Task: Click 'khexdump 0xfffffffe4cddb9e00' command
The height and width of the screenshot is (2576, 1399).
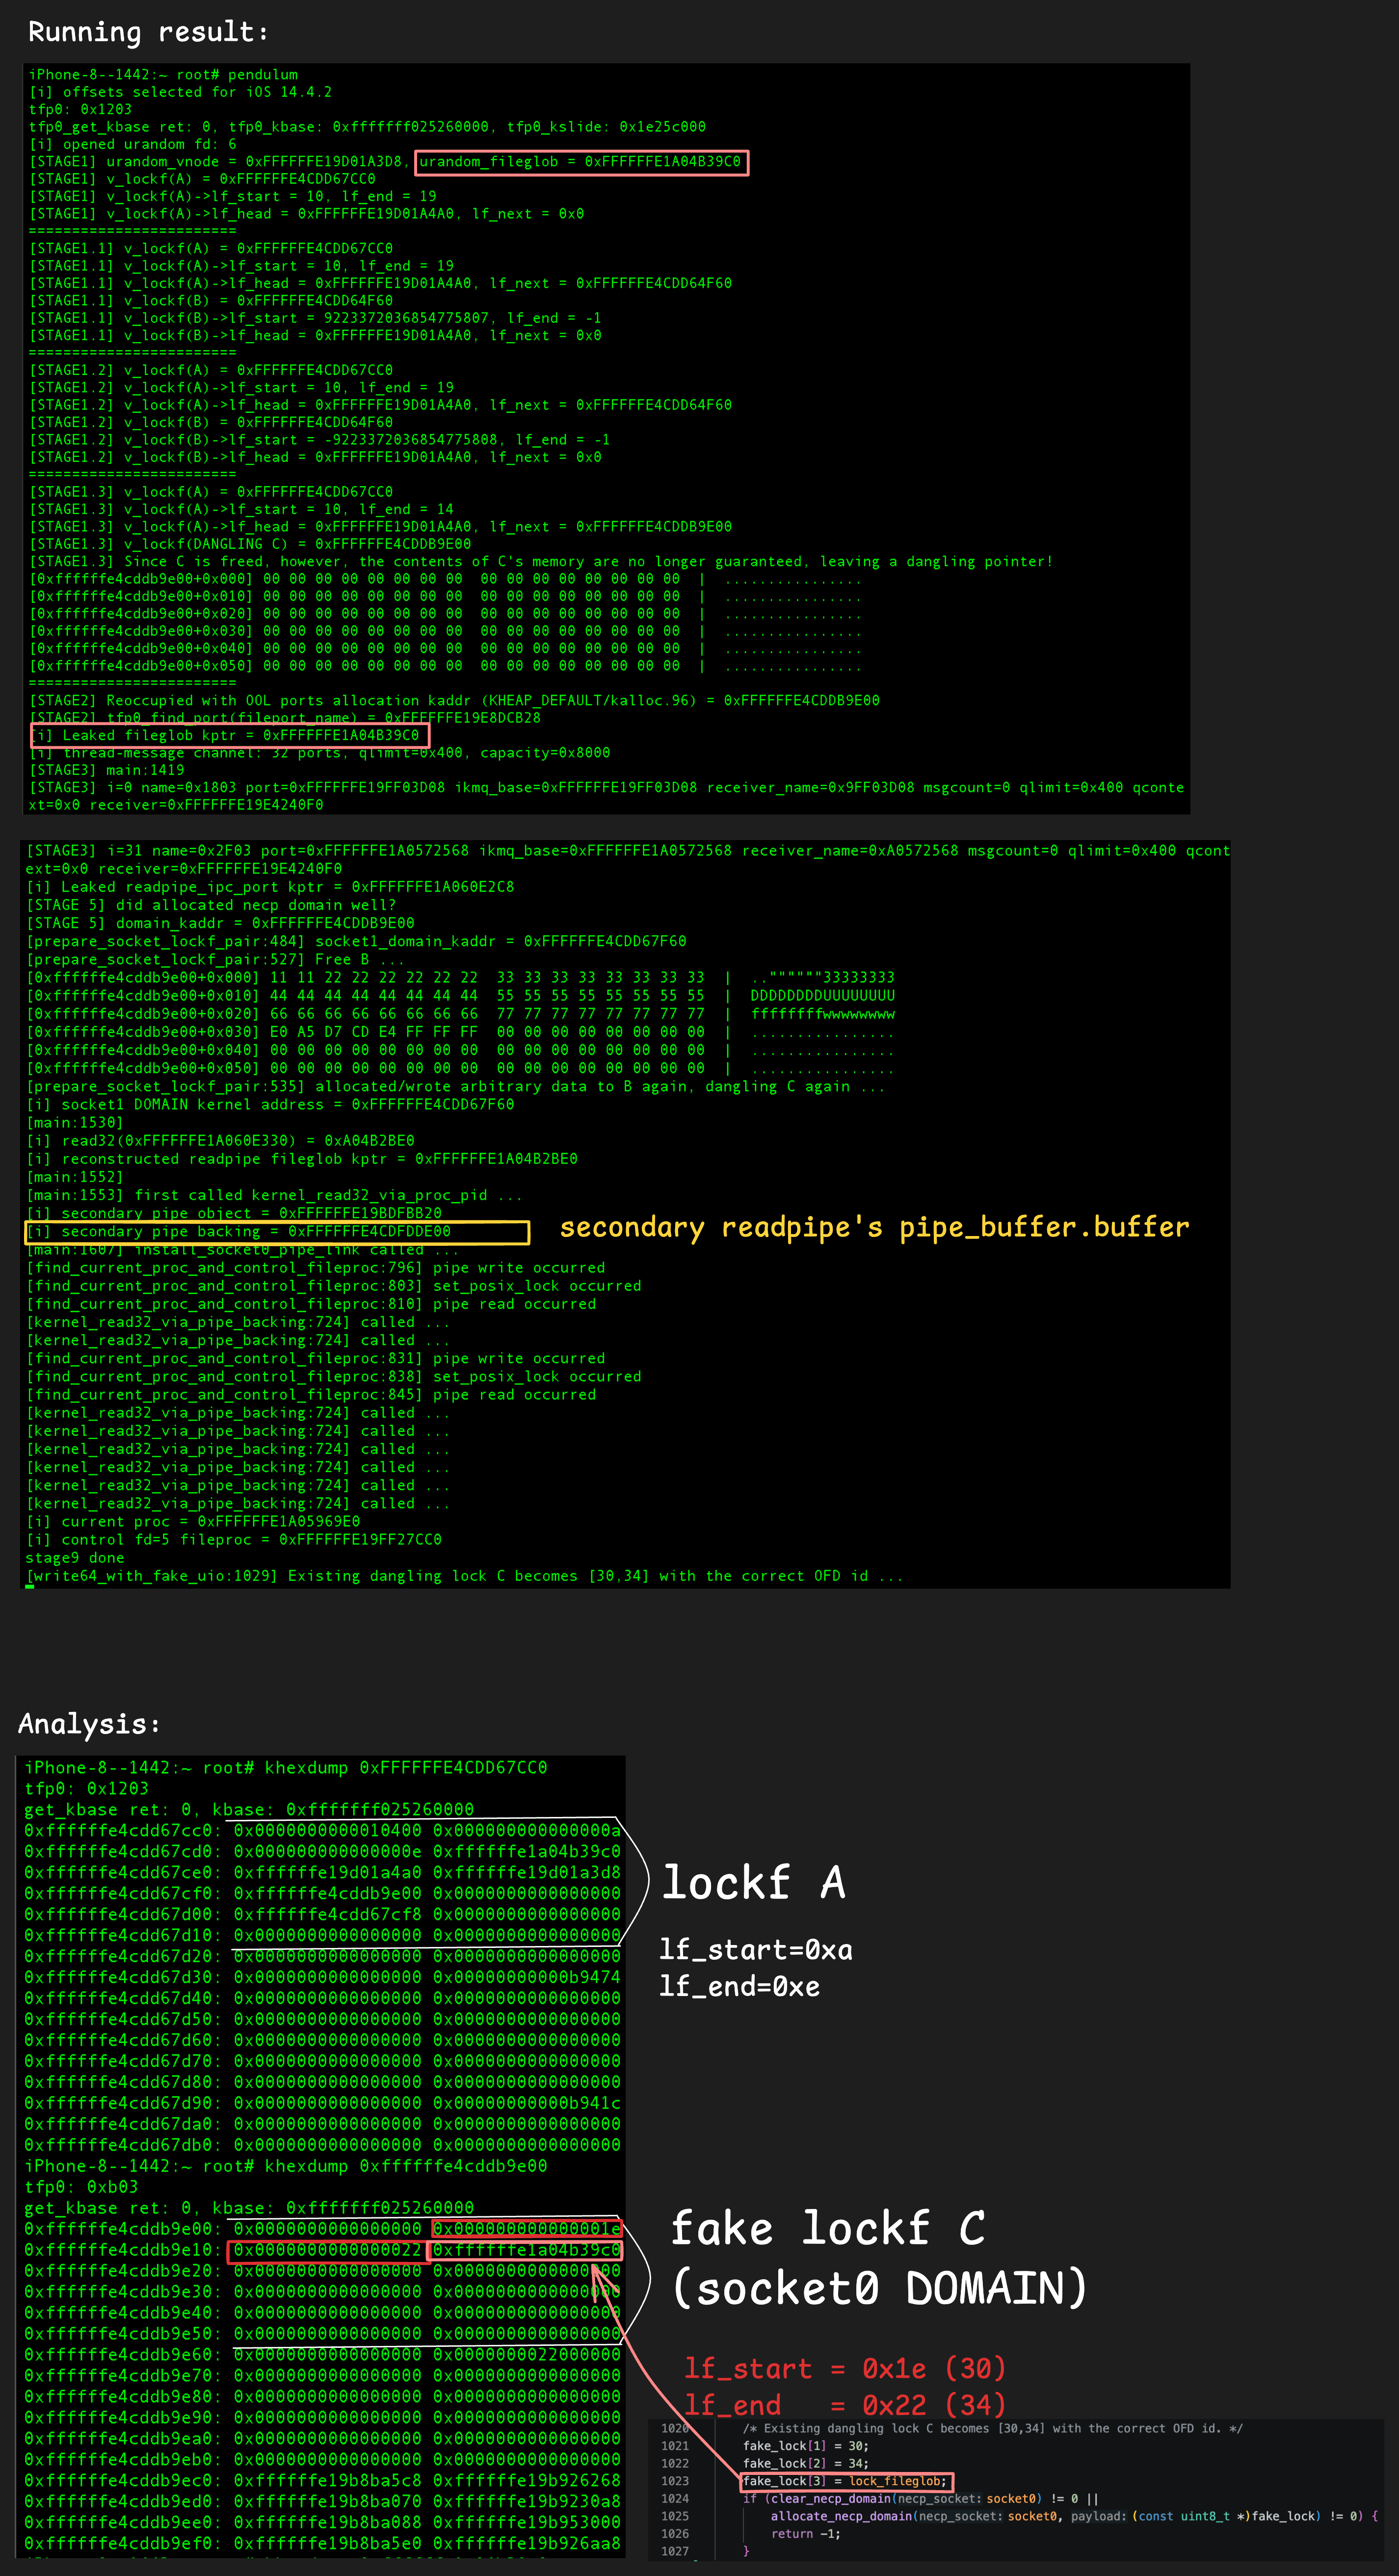Action: click(x=405, y=2166)
